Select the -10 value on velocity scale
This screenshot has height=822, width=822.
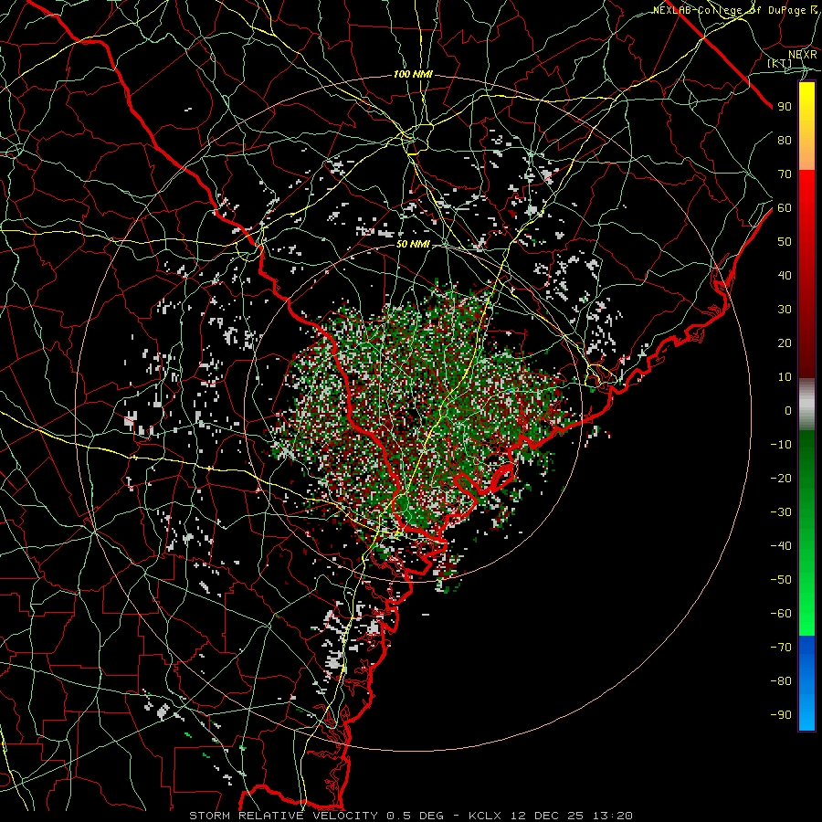pyautogui.click(x=781, y=445)
